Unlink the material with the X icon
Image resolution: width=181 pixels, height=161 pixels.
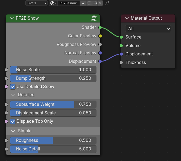100,3
